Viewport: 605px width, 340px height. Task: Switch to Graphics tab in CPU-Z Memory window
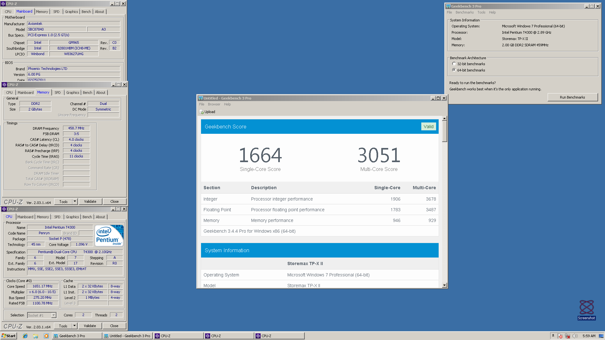[72, 93]
